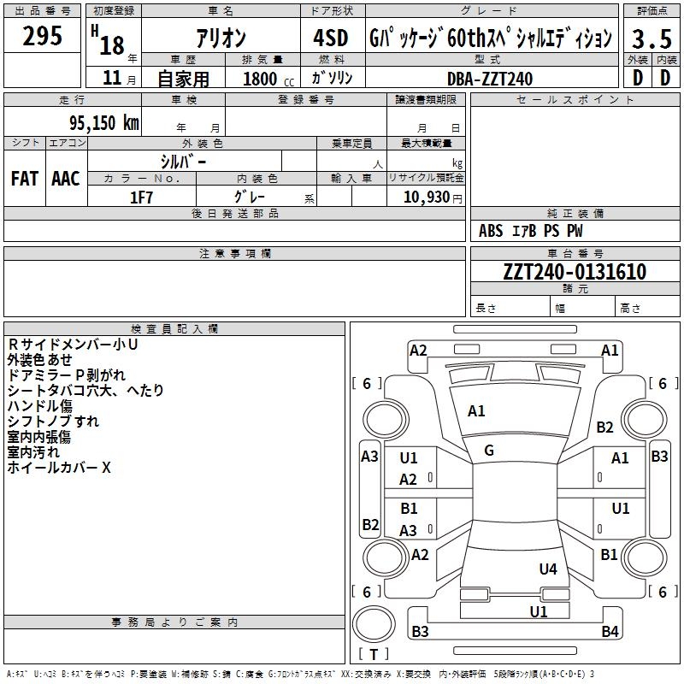
Task: Click the note シフトノブすれ
Action: click(x=53, y=422)
